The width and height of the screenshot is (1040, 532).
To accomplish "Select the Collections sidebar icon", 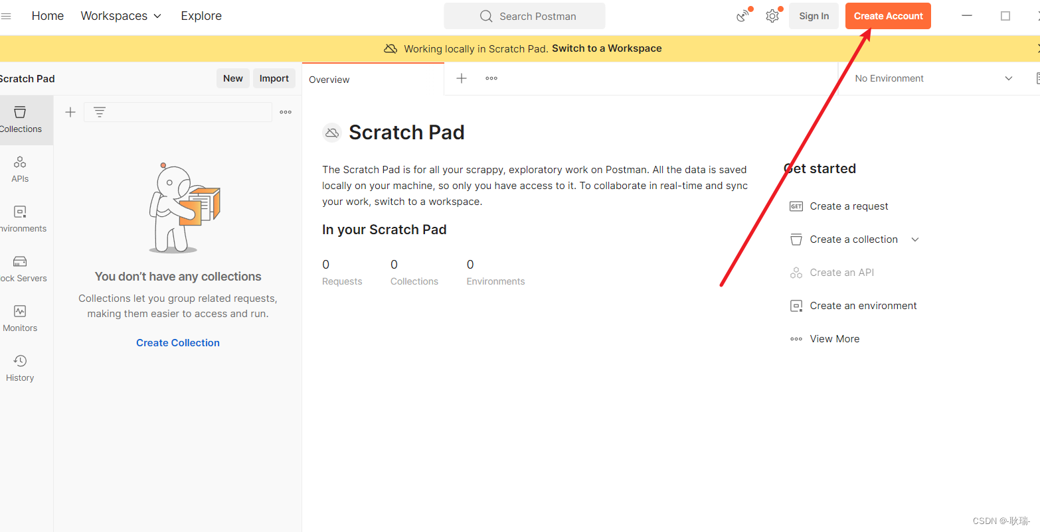I will click(21, 120).
